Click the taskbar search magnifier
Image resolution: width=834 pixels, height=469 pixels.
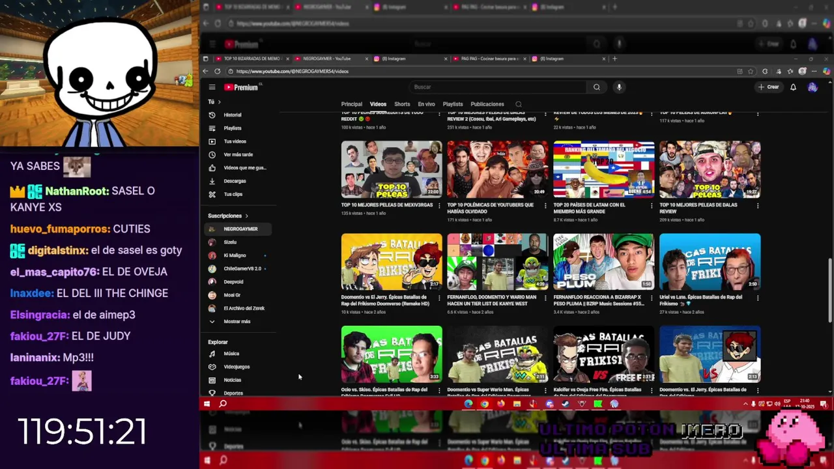coord(223,404)
